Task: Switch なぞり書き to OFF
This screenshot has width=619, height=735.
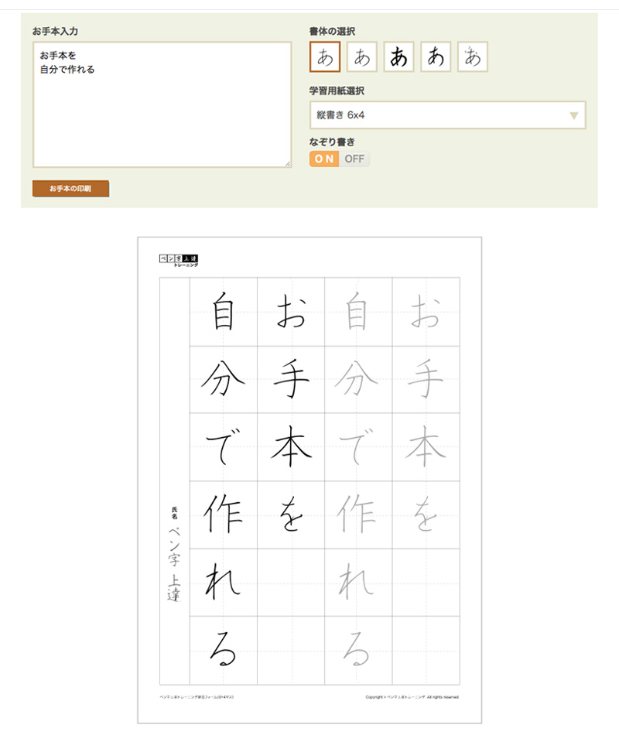Action: (354, 159)
